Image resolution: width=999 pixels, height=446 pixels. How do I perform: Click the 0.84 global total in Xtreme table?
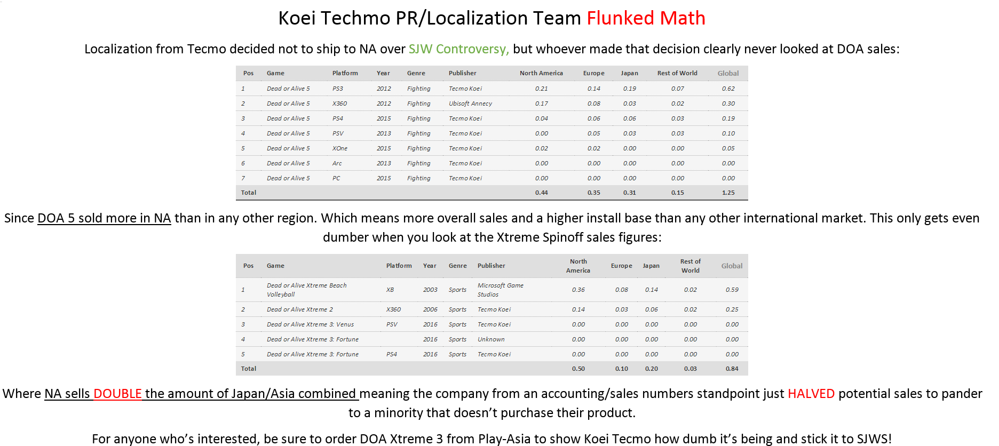tap(732, 369)
